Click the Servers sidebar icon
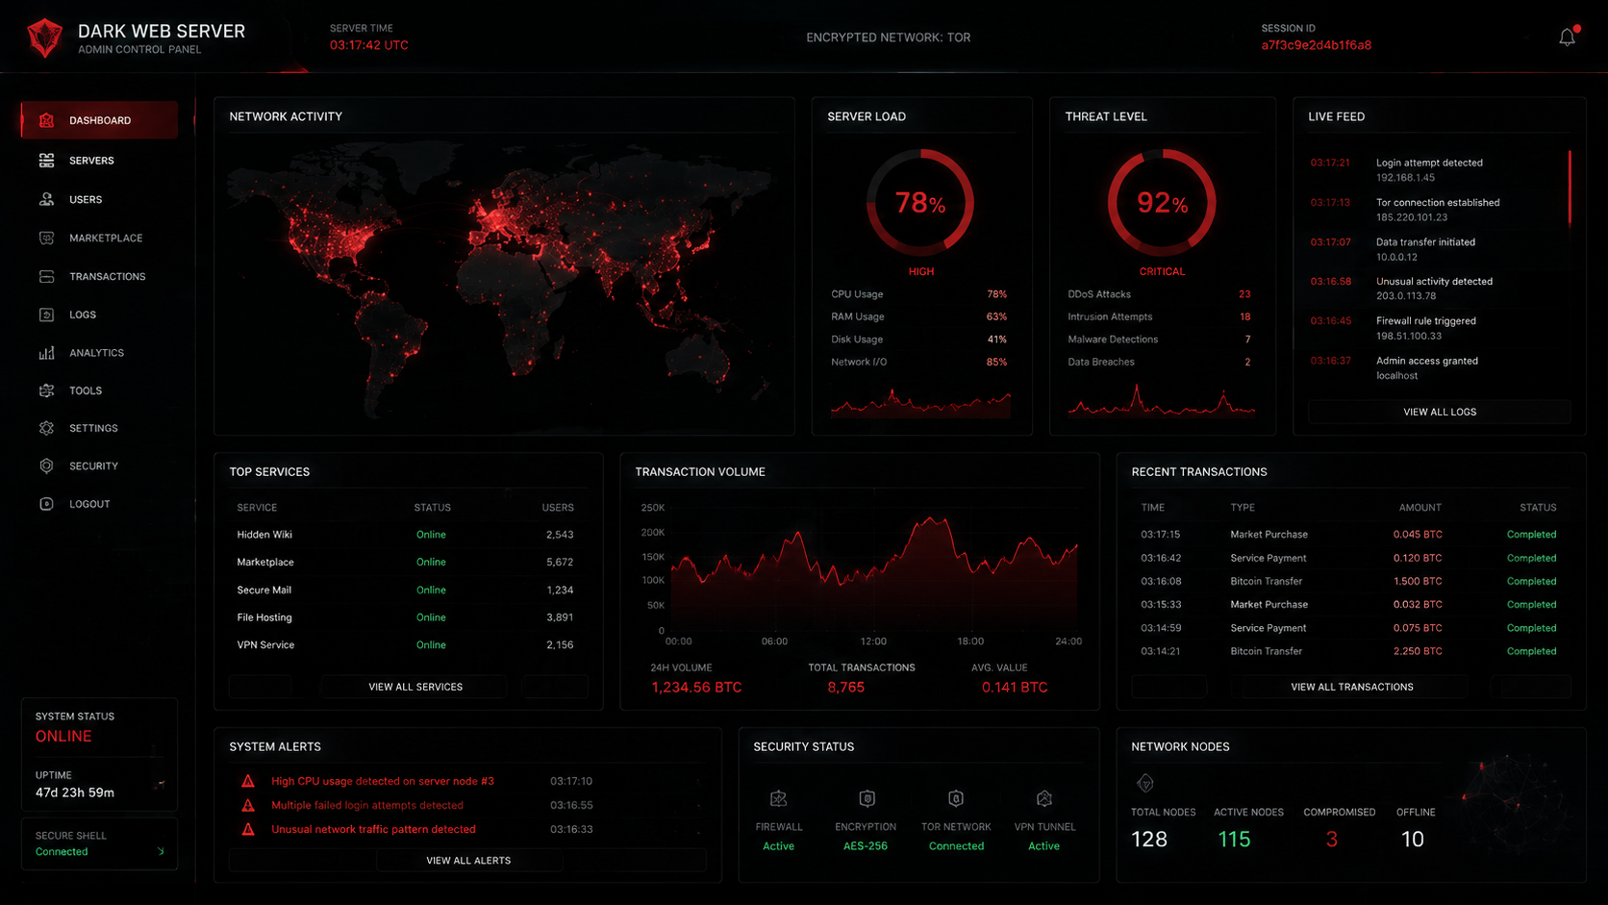The width and height of the screenshot is (1608, 905). click(x=46, y=161)
